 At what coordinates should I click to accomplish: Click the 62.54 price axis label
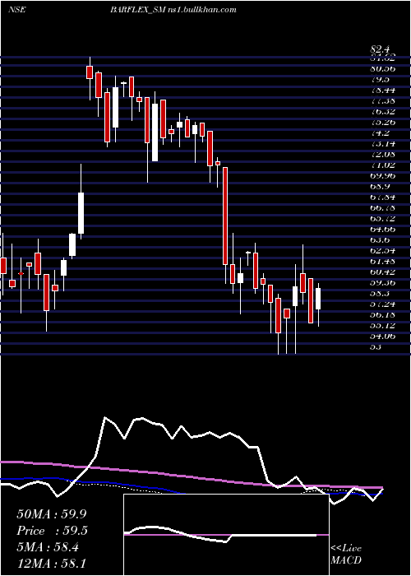pyautogui.click(x=383, y=250)
